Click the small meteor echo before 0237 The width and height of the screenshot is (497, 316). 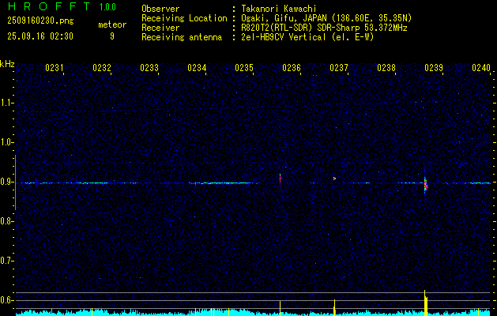334,178
